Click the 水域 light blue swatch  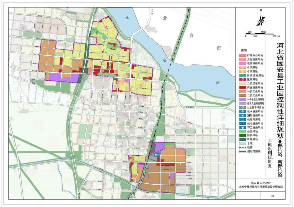243,143
